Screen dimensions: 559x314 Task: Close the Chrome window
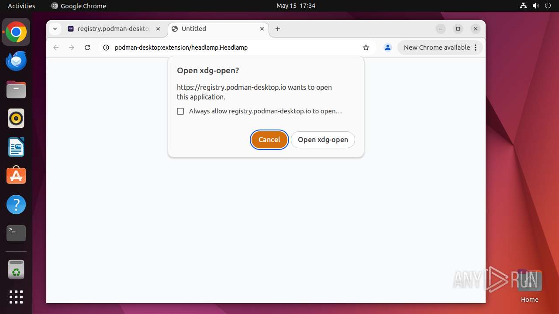476,29
